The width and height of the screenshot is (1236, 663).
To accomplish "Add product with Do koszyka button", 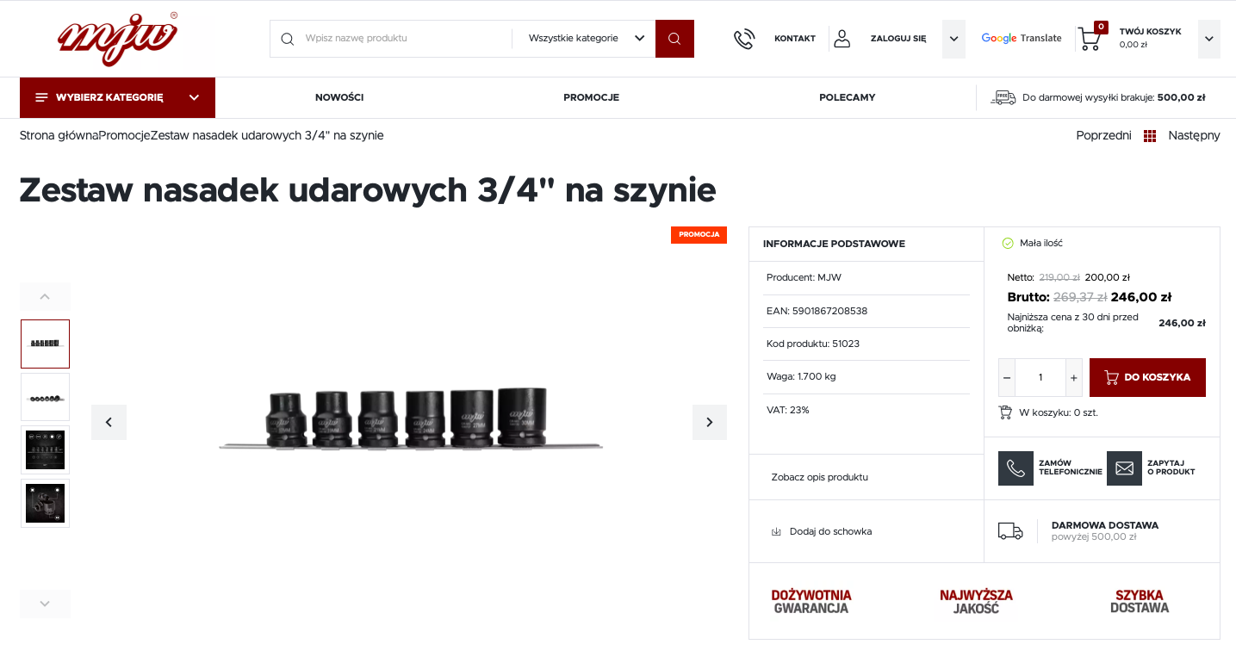I will click(x=1147, y=377).
